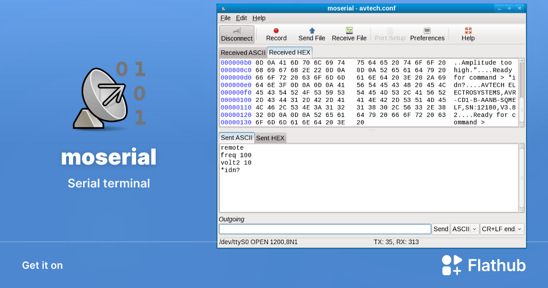Open Receive File from the toolbar

349,34
